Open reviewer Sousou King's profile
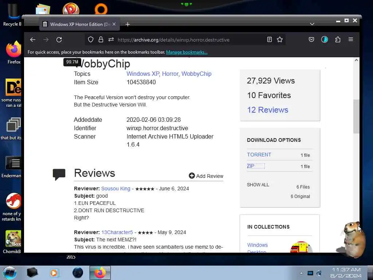This screenshot has width=373, height=280. click(116, 188)
